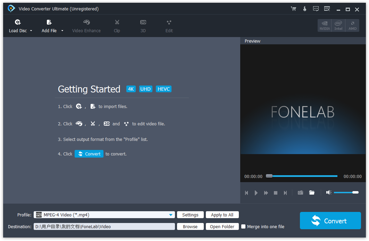
Task: Click the Add File toolbar icon
Action: tap(49, 22)
